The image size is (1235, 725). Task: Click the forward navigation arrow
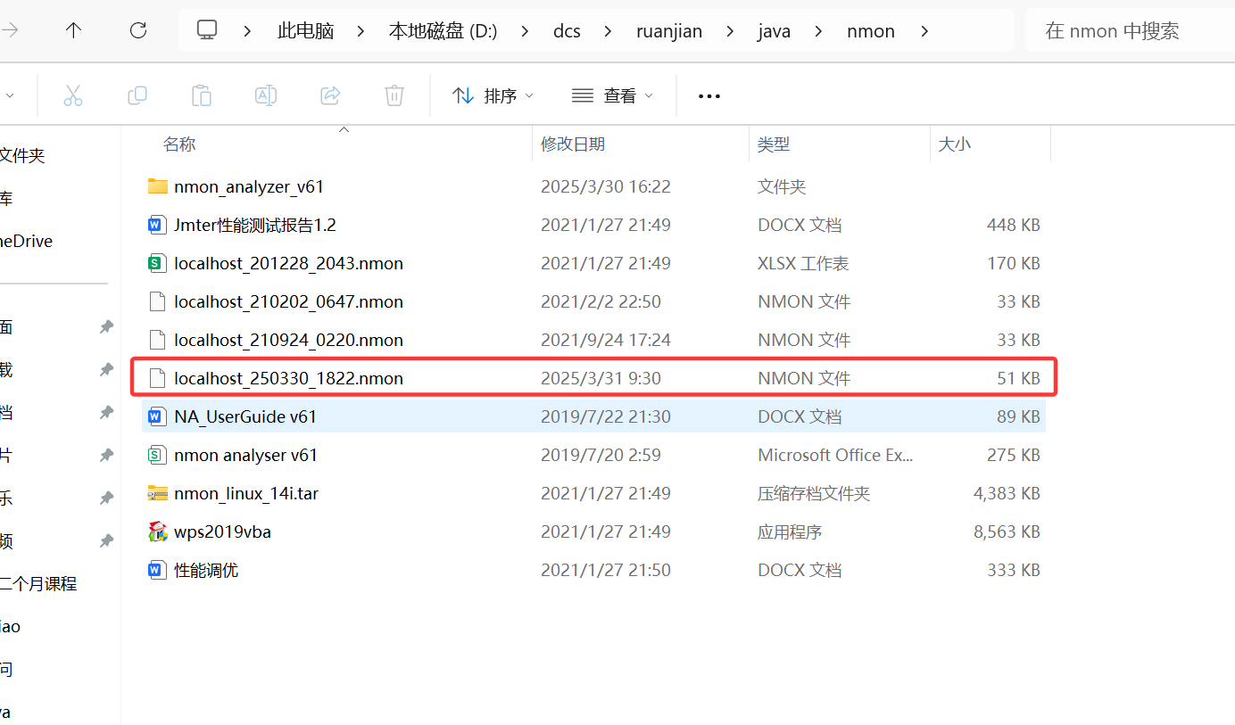tap(11, 30)
